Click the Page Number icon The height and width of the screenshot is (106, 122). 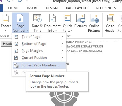(20, 18)
